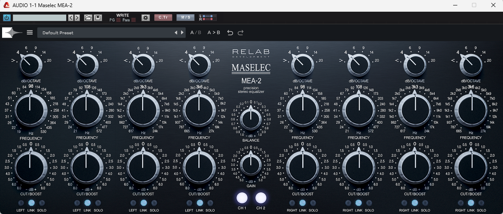Click the save preset floppy disk icon
Image resolution: width=503 pixels, height=214 pixels.
[x=98, y=18]
